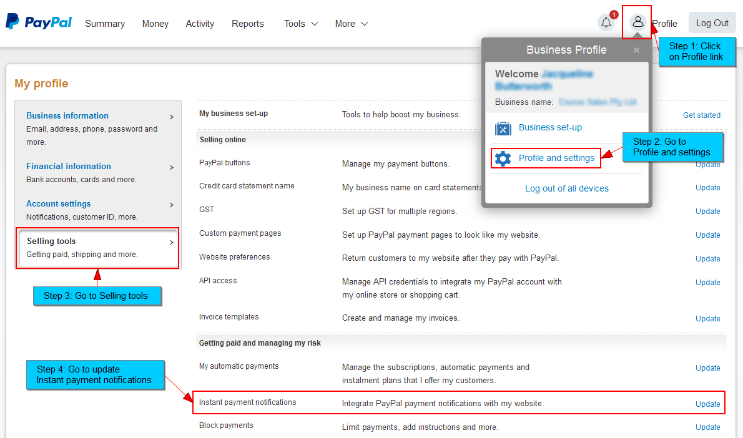Click the Selling online section header
743x438 pixels.
(x=223, y=140)
